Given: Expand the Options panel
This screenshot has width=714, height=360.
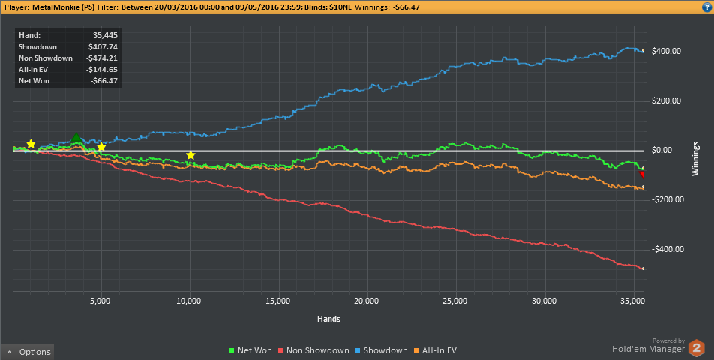Looking at the screenshot, I should click(x=27, y=352).
